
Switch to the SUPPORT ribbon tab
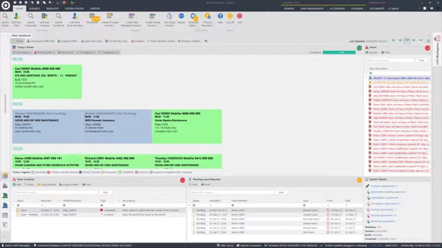[95, 8]
